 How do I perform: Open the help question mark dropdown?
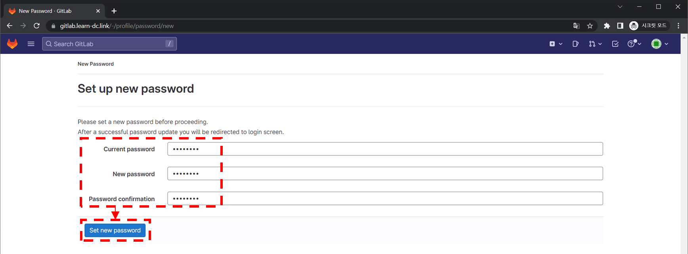[634, 44]
